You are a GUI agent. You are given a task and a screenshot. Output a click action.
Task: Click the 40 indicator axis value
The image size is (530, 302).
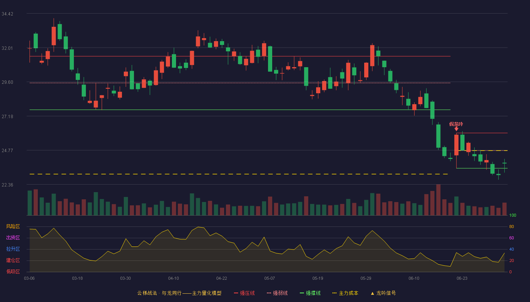point(511,250)
